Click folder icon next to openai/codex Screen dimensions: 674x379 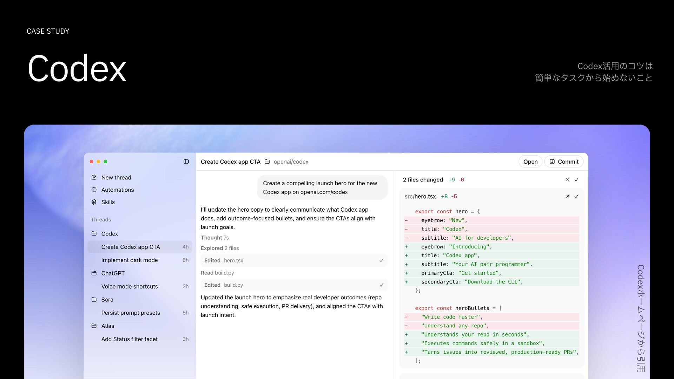pos(267,162)
